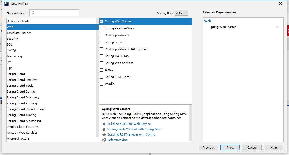Check the Vaadin checkbox

(101, 84)
